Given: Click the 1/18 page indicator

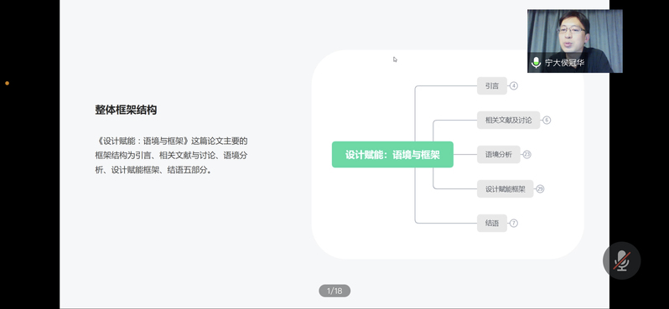Looking at the screenshot, I should coord(334,291).
